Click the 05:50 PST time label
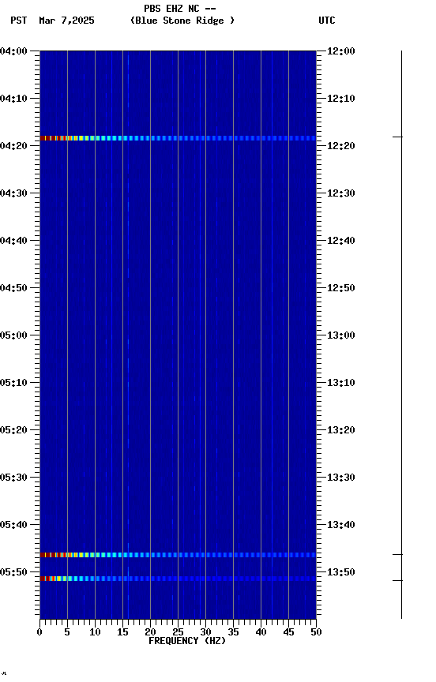This screenshot has width=436, height=682. tap(13, 572)
